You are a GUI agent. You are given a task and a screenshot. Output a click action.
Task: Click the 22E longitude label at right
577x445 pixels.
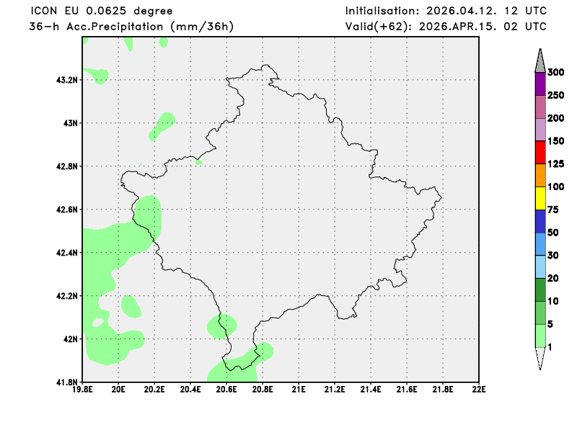[478, 390]
